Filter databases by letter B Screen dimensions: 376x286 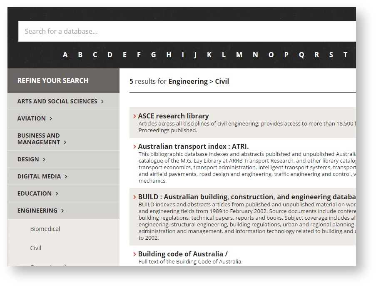pos(80,55)
